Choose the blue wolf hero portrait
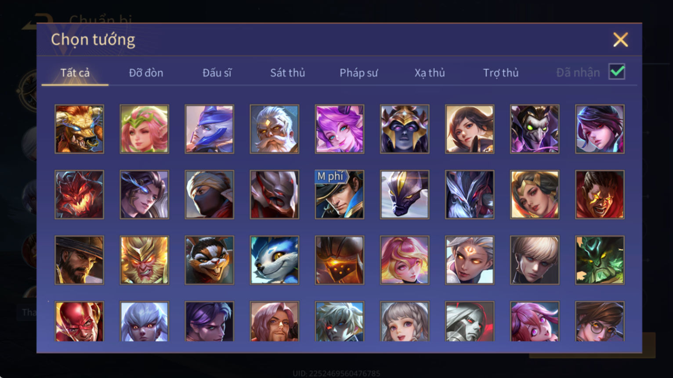 (x=275, y=260)
